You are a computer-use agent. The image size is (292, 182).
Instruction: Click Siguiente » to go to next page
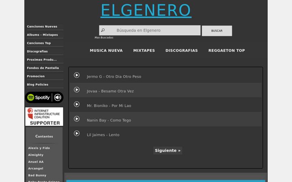coord(167,150)
